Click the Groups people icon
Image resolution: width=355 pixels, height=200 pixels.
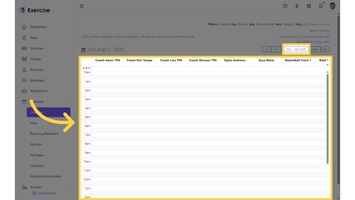pos(24,59)
